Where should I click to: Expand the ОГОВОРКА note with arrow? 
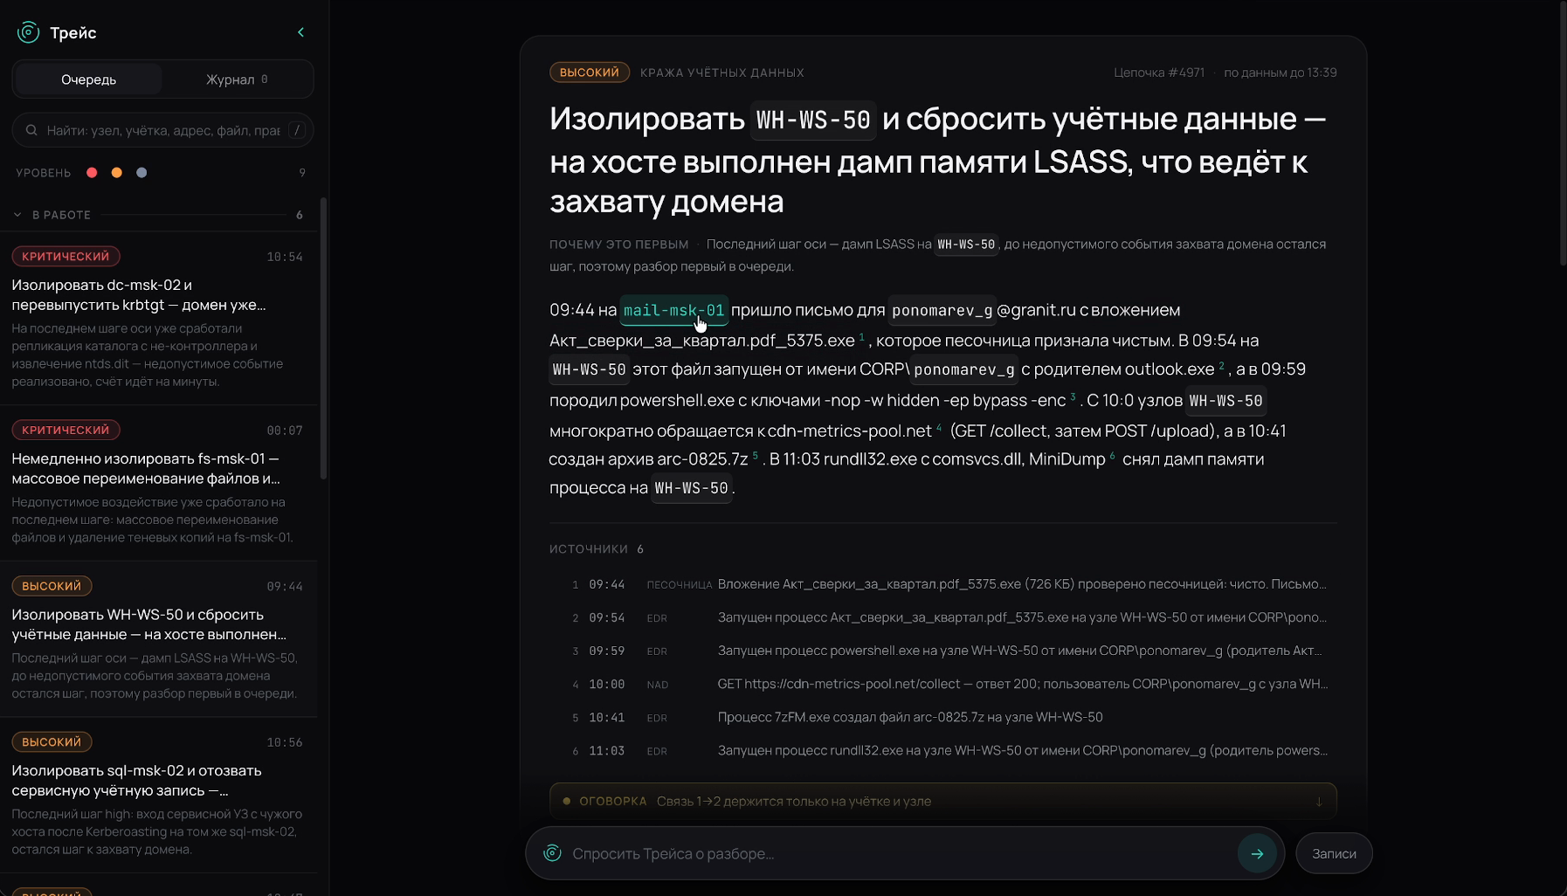(x=1319, y=801)
